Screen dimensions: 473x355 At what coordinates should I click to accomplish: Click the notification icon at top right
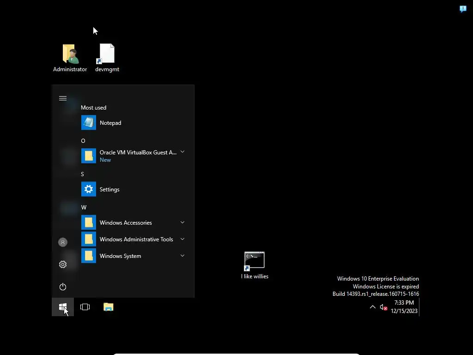coord(463,9)
